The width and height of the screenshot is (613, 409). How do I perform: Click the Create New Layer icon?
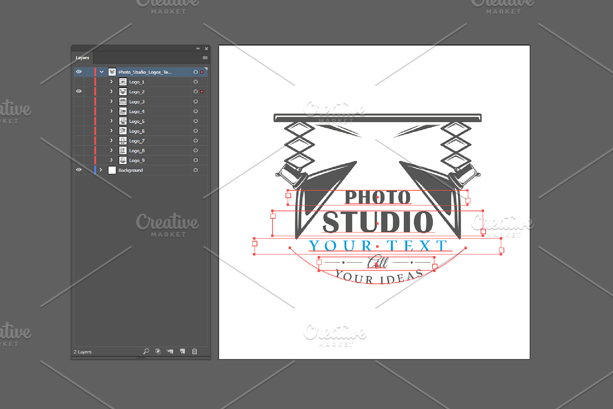click(182, 351)
